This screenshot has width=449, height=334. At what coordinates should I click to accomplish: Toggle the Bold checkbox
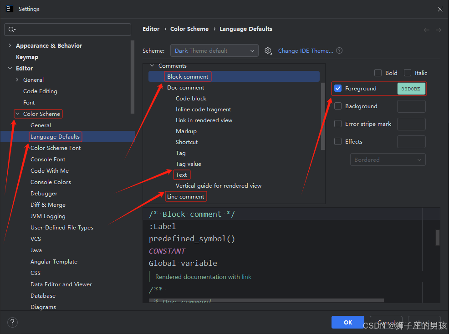pyautogui.click(x=378, y=73)
